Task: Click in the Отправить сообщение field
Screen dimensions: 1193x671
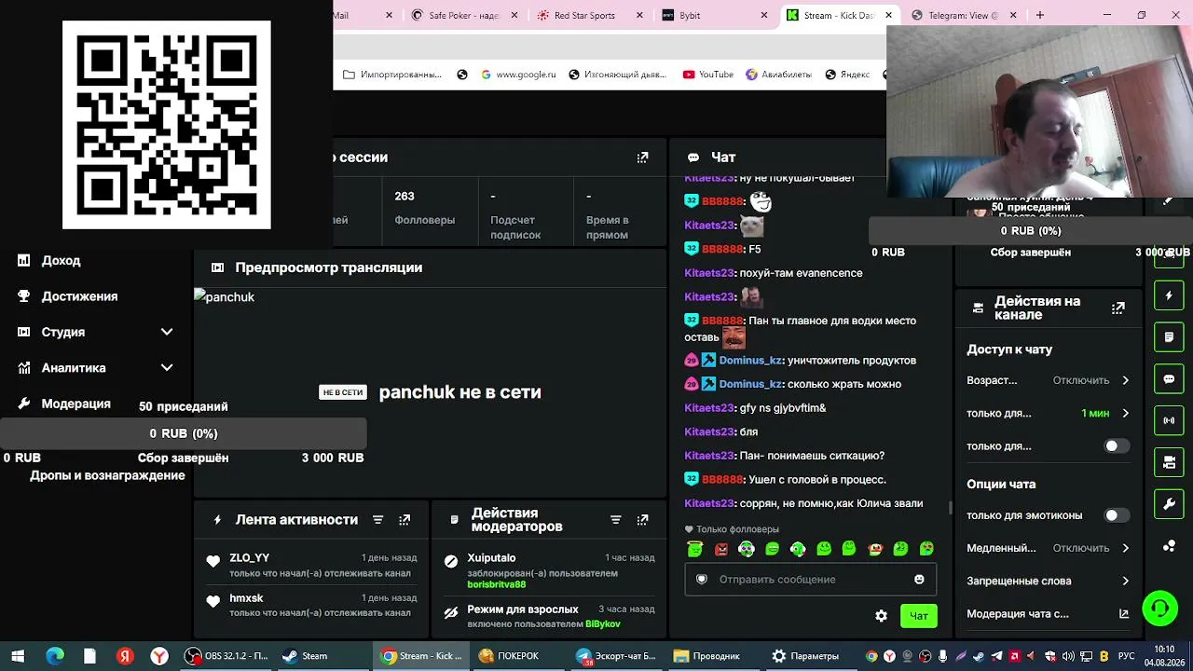Action: (x=811, y=580)
